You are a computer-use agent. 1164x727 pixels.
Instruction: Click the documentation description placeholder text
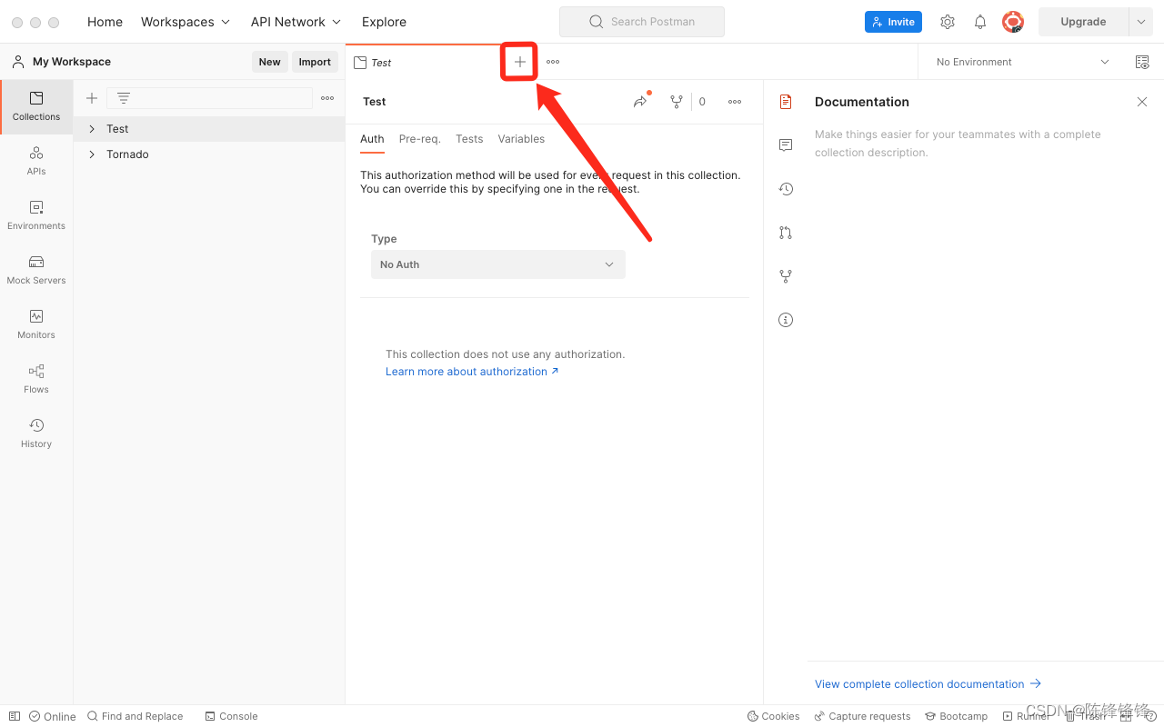pos(958,144)
